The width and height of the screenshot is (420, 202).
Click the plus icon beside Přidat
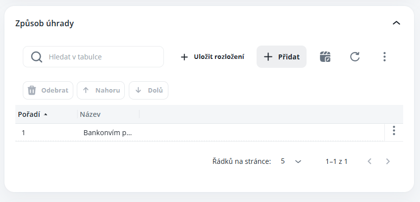(268, 57)
